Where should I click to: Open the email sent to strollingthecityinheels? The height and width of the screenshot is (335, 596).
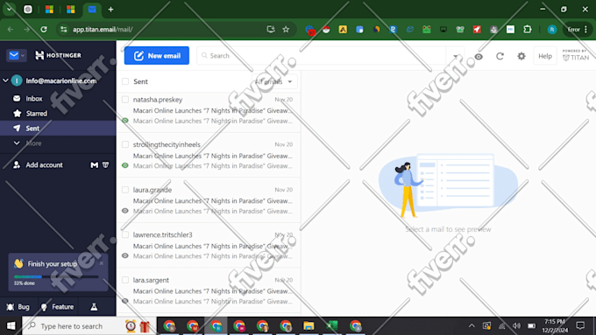209,155
